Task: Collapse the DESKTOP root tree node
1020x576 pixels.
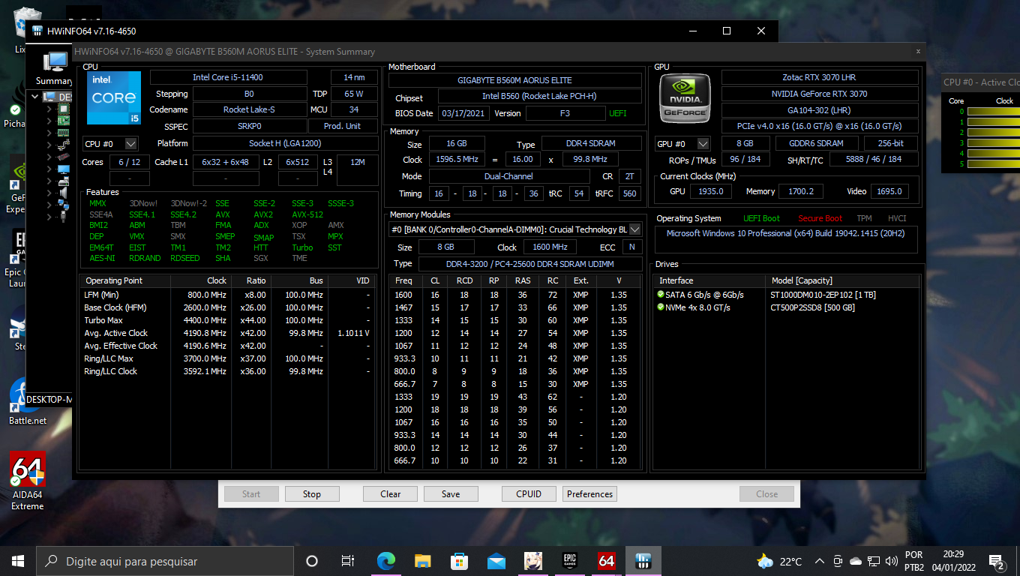Action: 34,97
